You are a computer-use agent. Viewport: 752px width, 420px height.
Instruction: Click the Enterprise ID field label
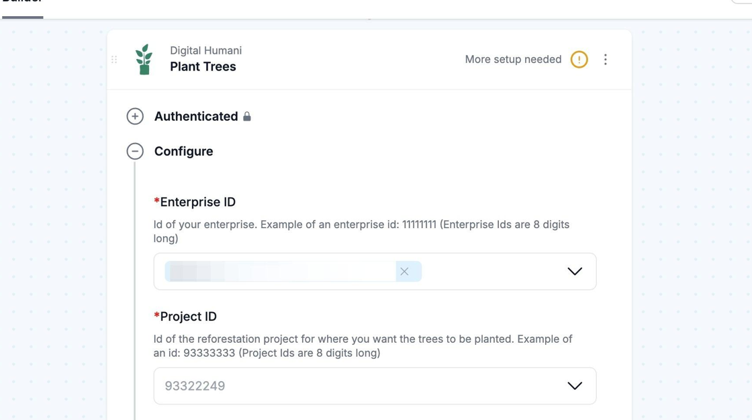[x=197, y=202]
